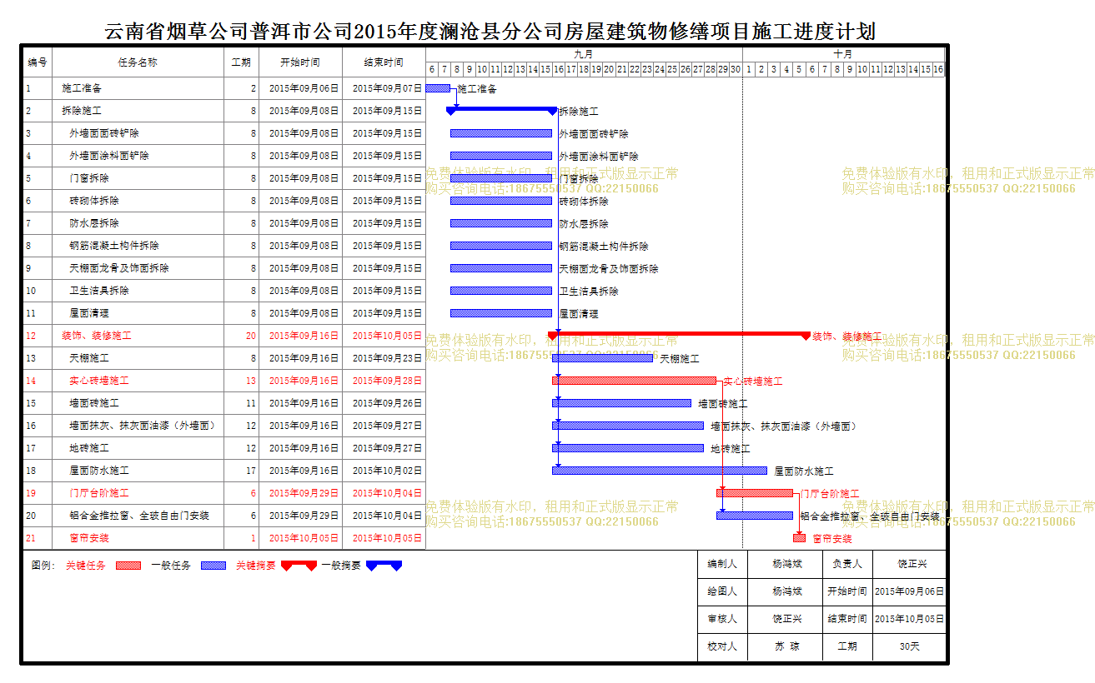This screenshot has height=683, width=1095.
Task: Click the name 苏 琼 beside 校对人
Action: 787,646
